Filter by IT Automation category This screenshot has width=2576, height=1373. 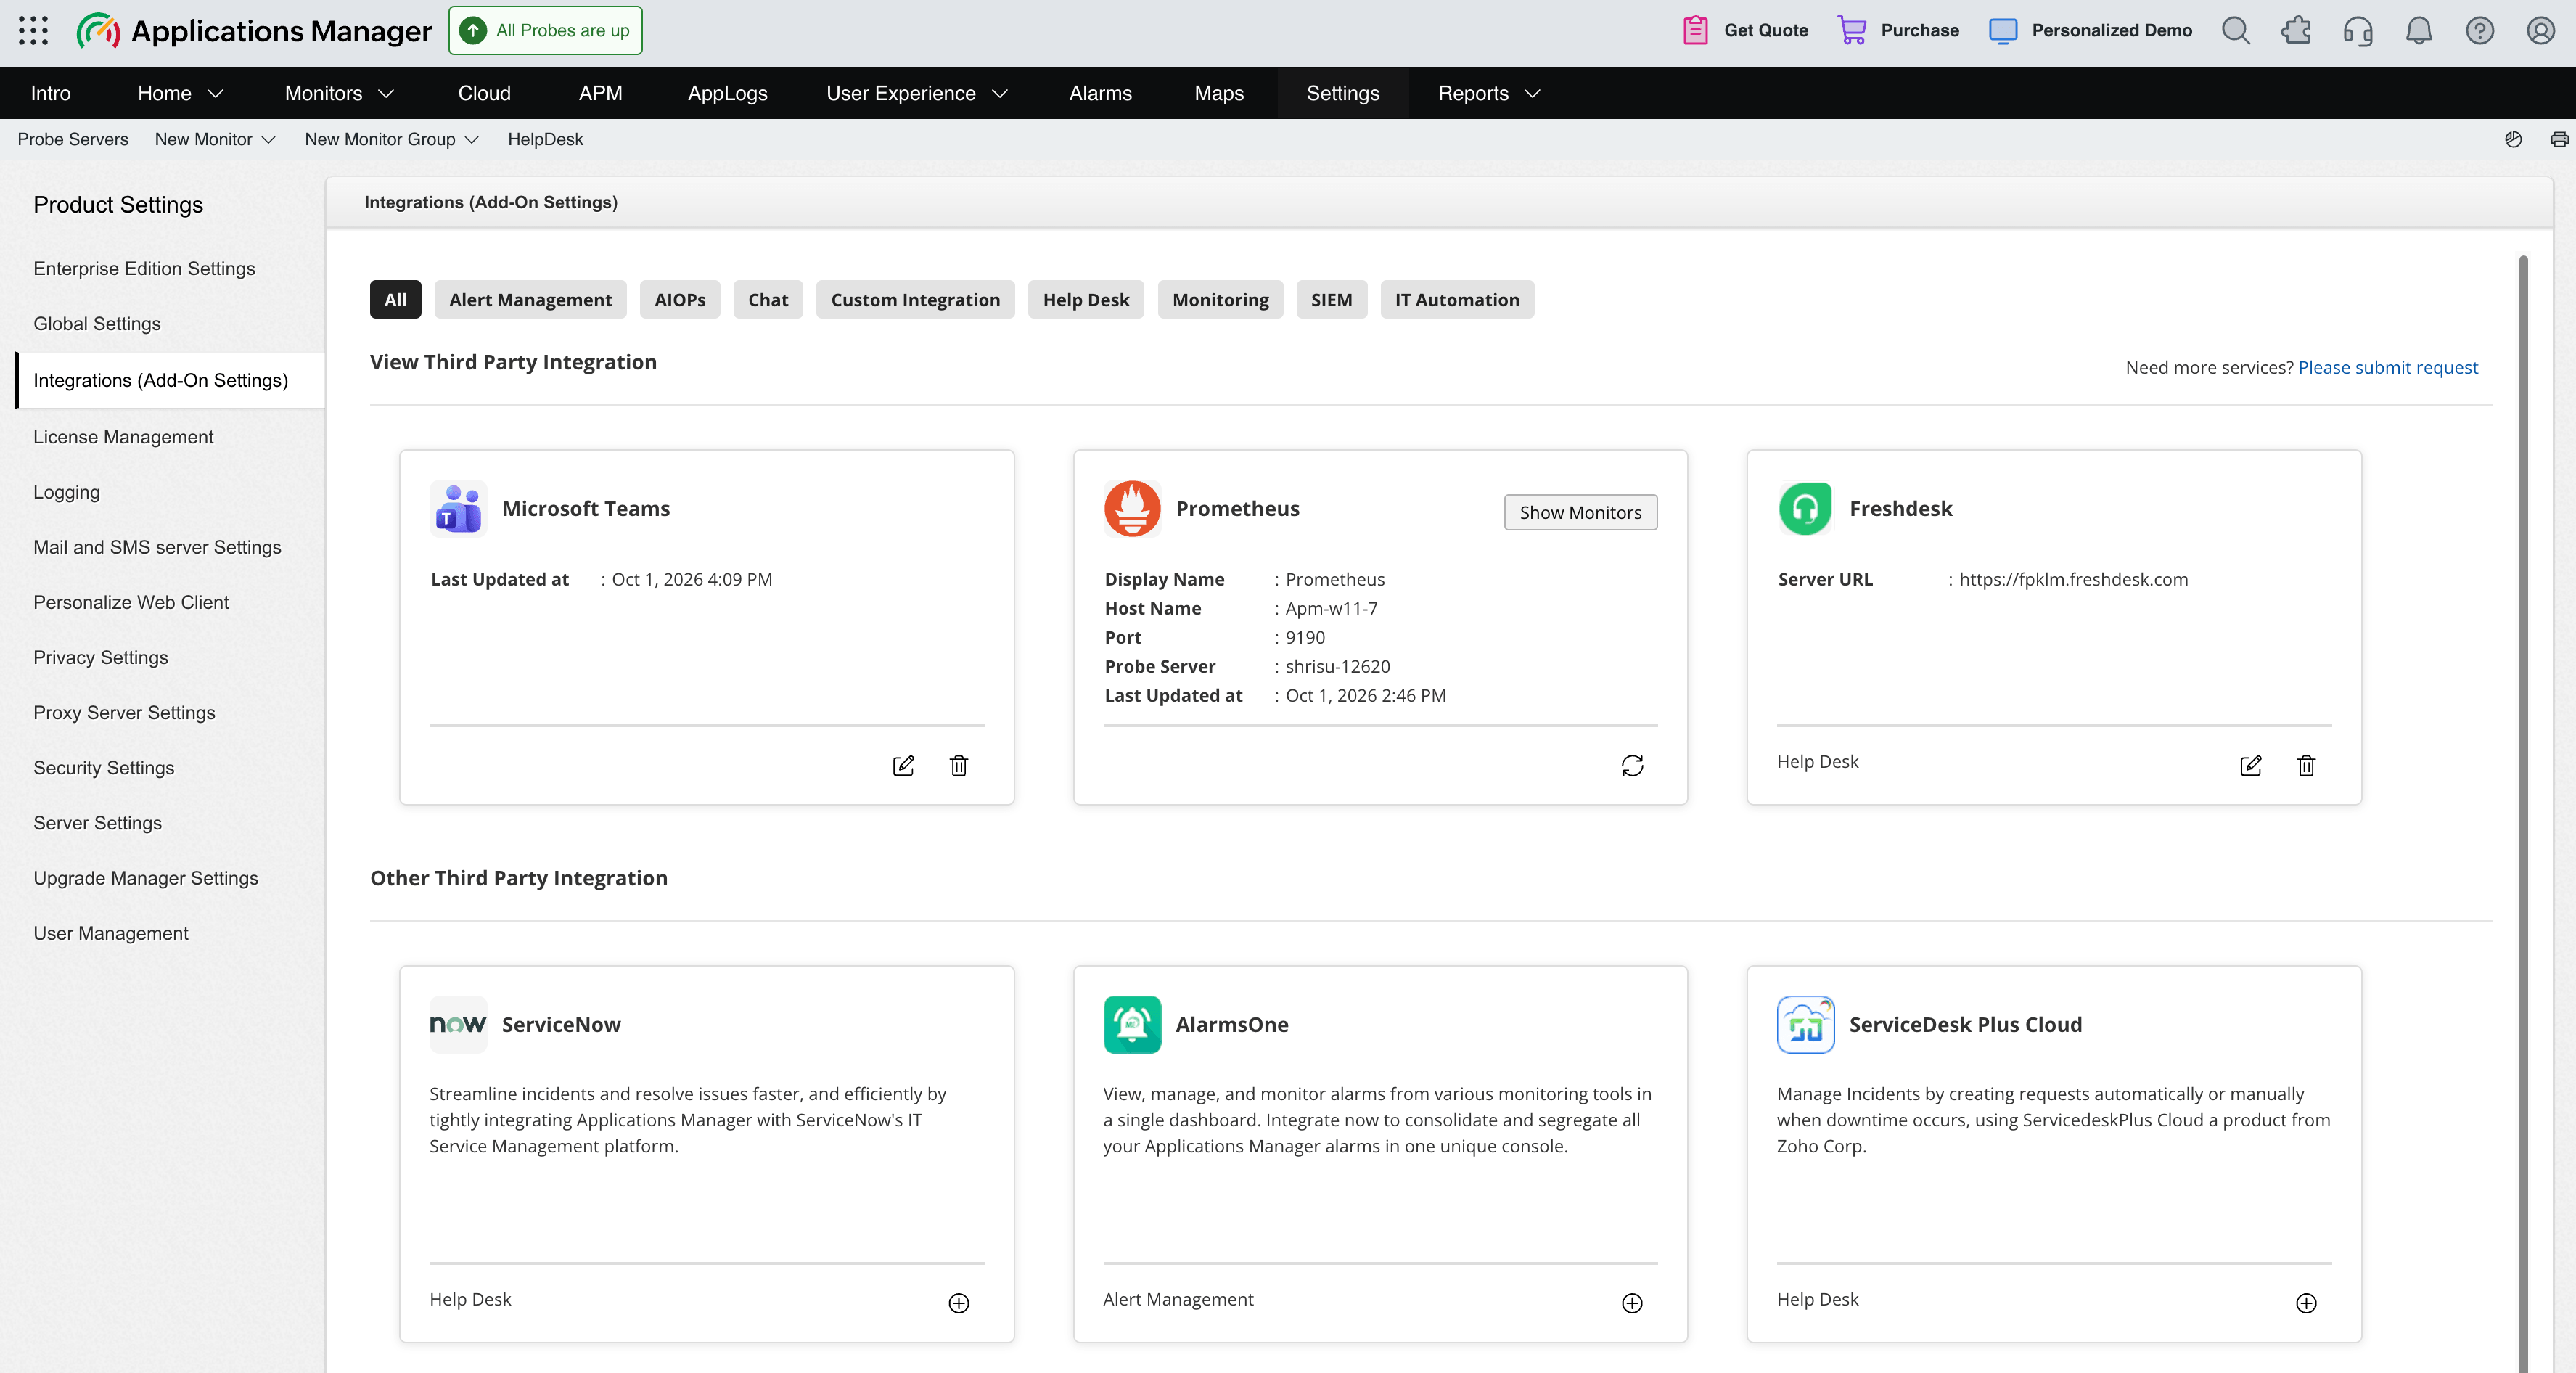pos(1457,299)
